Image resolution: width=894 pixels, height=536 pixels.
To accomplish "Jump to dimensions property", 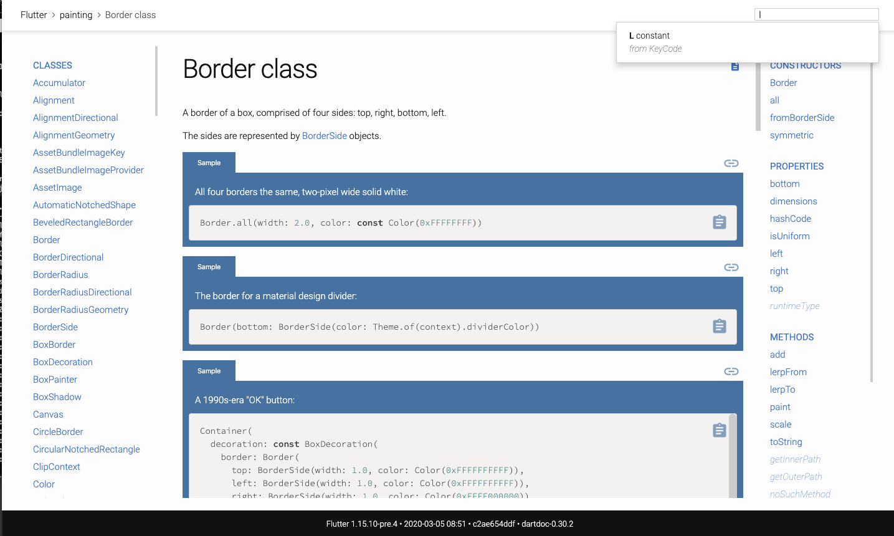I will pyautogui.click(x=794, y=201).
